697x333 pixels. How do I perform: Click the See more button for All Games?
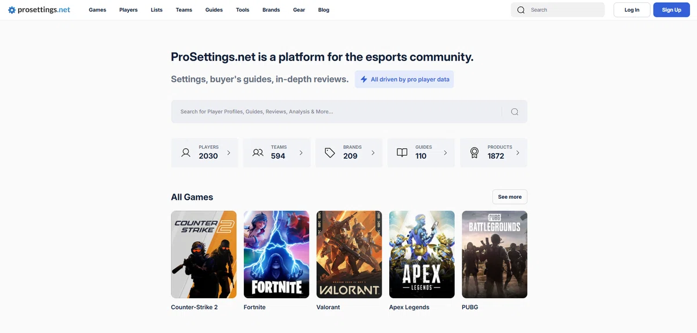click(x=510, y=197)
